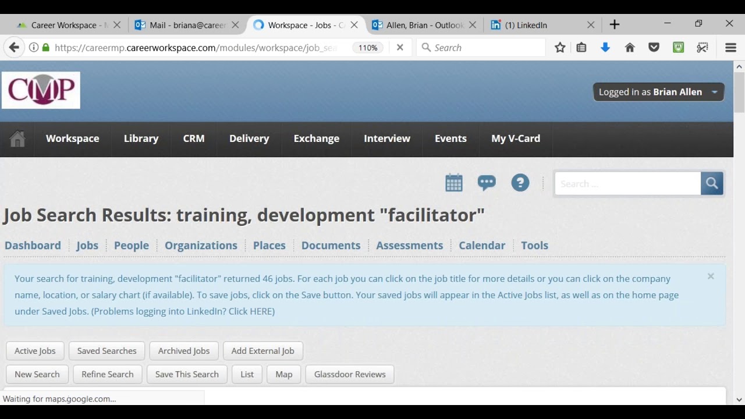Switch to Mail - briana browser tab
Image resolution: width=745 pixels, height=419 pixels.
(186, 25)
